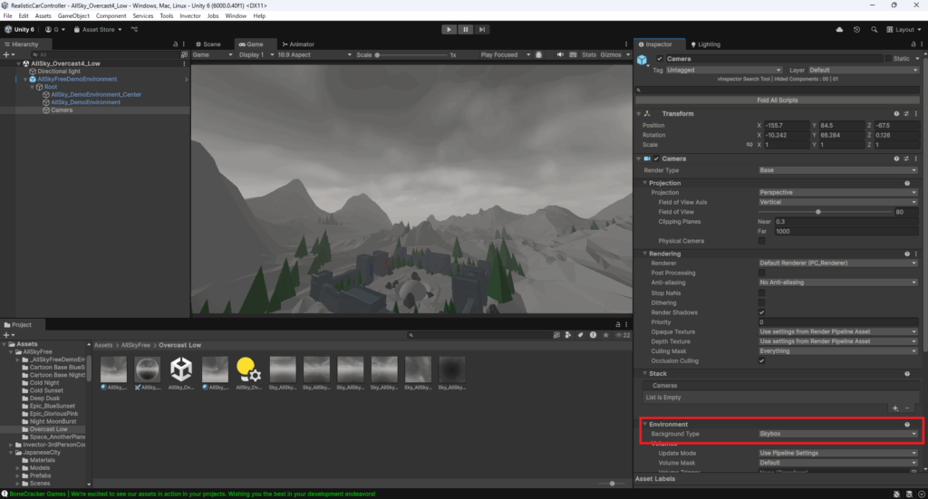Click the lock icon in Project panel
This screenshot has width=928, height=499.
(x=618, y=324)
